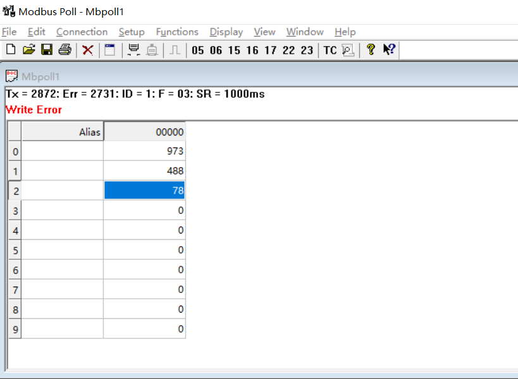518x379 pixels.
Task: Select the cell with value 973
Action: 145,151
